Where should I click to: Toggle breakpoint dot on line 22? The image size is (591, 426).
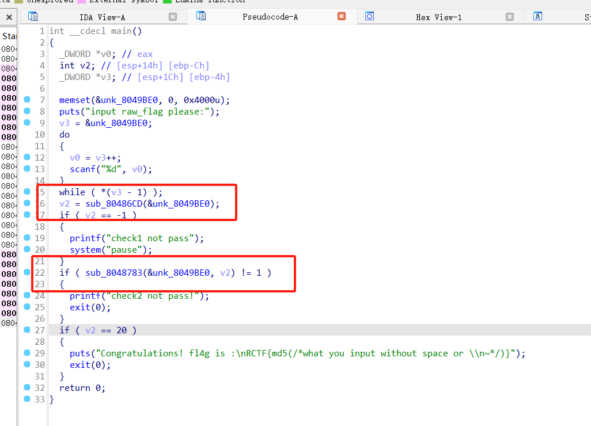27,272
